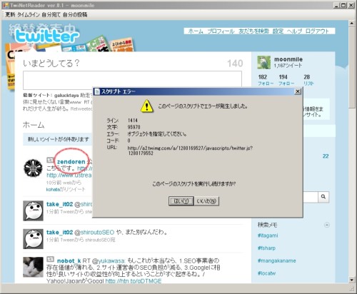Click the new tweets notification bar
This screenshot has width=357, height=294.
(x=59, y=139)
